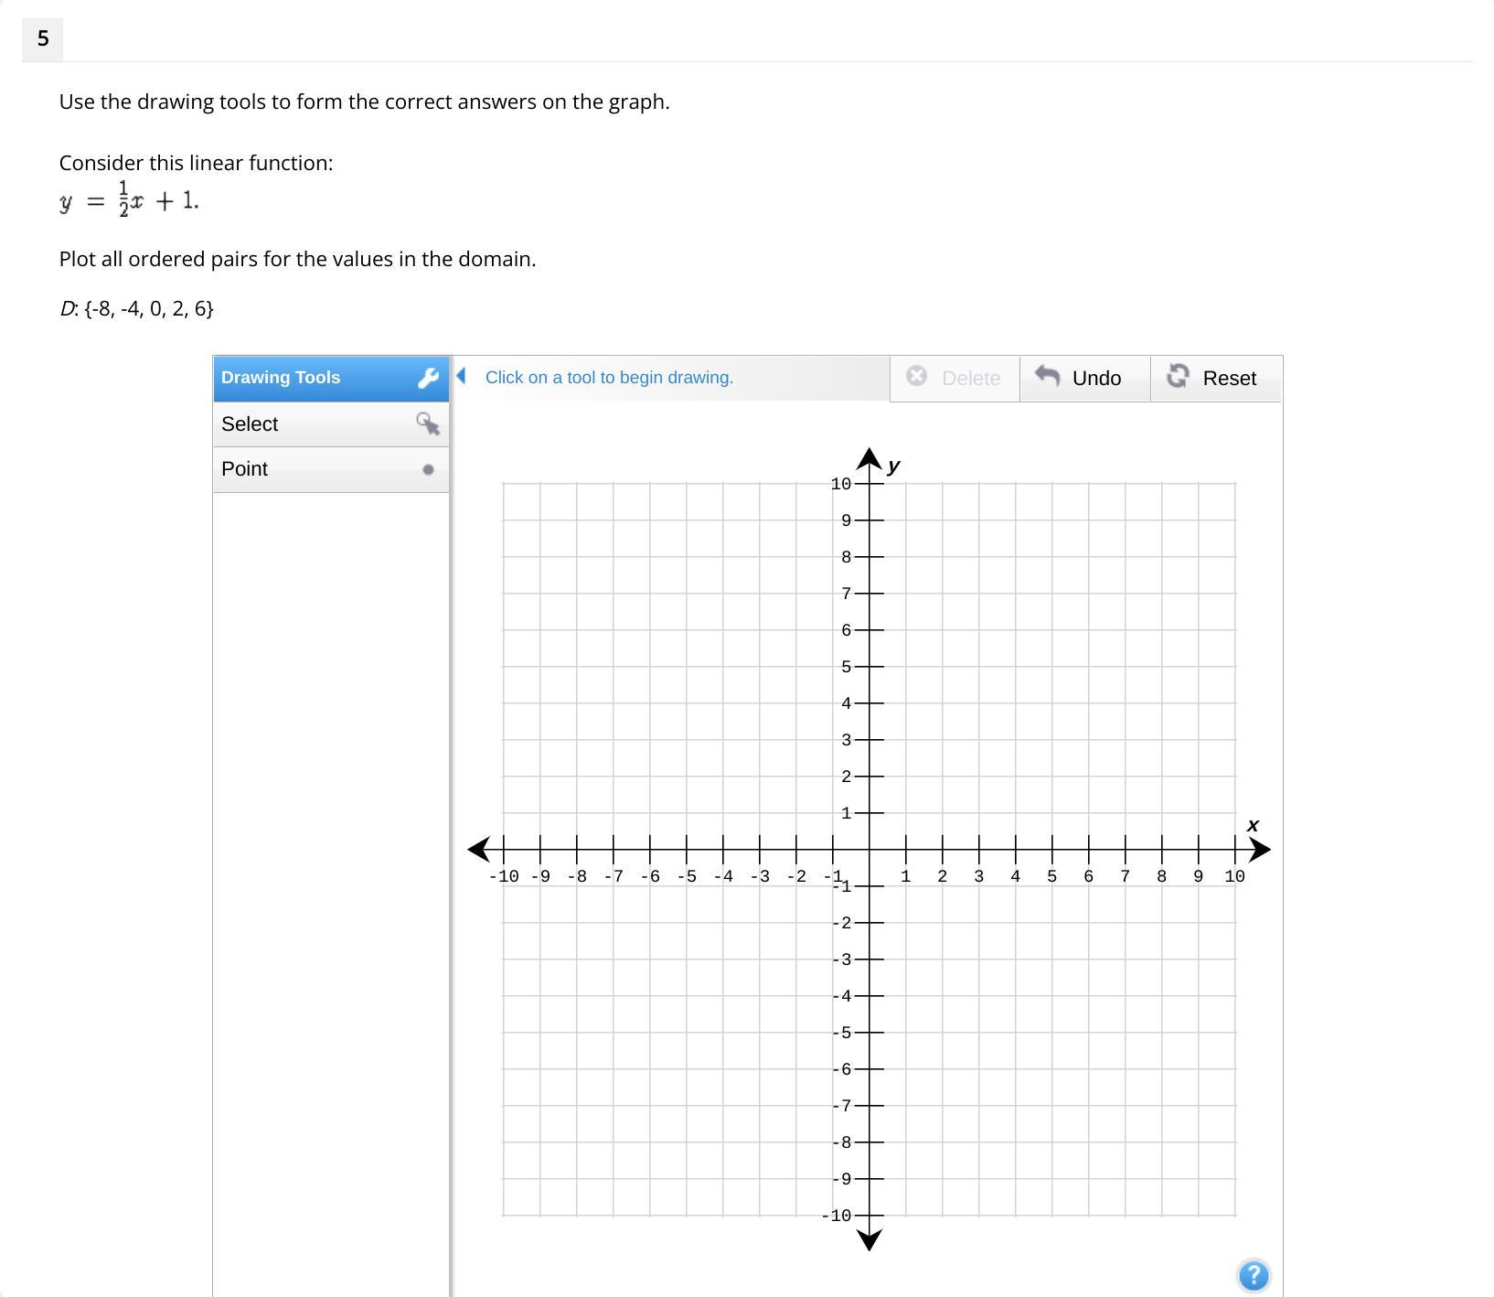Click the Undo button label

pos(1096,379)
